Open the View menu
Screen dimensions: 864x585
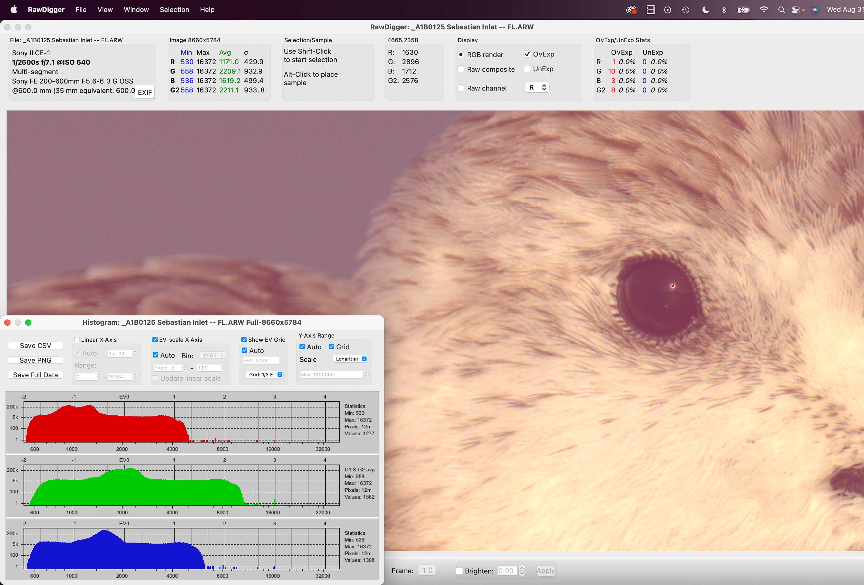(105, 10)
